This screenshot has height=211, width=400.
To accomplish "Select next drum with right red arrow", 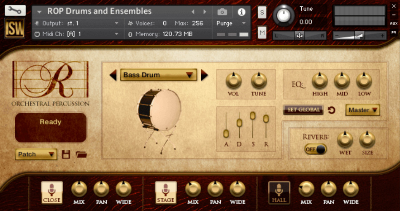I will pos(204,75).
